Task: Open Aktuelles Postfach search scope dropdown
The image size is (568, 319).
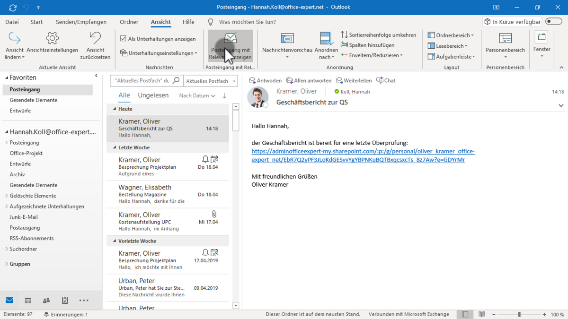Action: pos(210,81)
